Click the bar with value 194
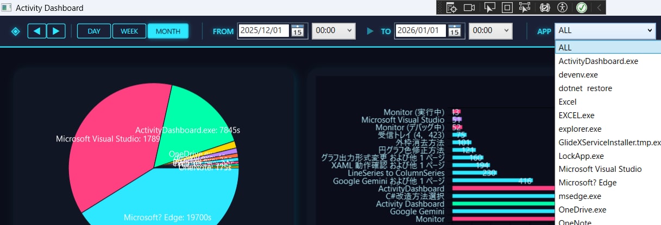 470,165
